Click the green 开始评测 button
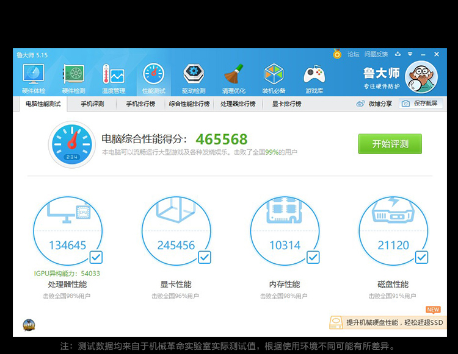This screenshot has width=458, height=354. pyautogui.click(x=390, y=144)
